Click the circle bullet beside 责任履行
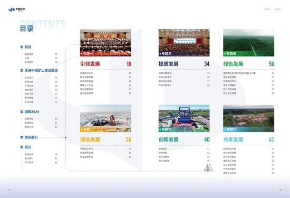Image resolution: width=290 pixels, height=198 pixels. (x=22, y=137)
